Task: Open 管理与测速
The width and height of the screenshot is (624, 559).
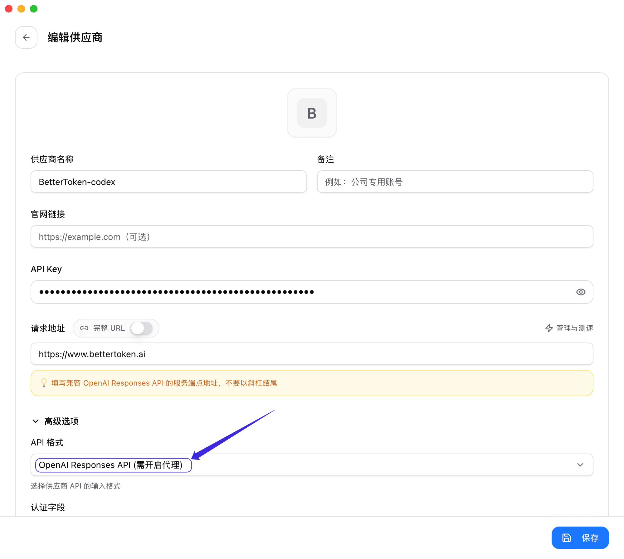Action: (x=573, y=328)
